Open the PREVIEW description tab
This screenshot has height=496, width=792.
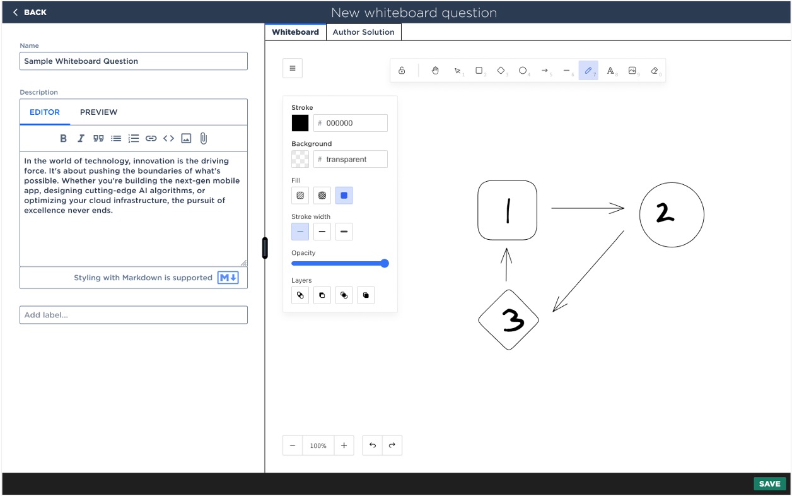pyautogui.click(x=98, y=112)
